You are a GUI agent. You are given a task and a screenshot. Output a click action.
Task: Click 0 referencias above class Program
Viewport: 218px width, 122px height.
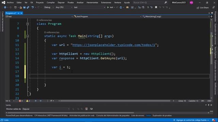[44, 20]
